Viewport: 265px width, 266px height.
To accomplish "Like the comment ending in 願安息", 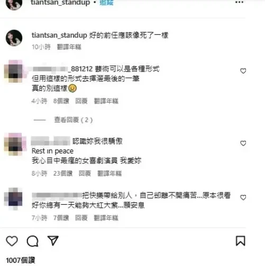I will pyautogui.click(x=243, y=197).
